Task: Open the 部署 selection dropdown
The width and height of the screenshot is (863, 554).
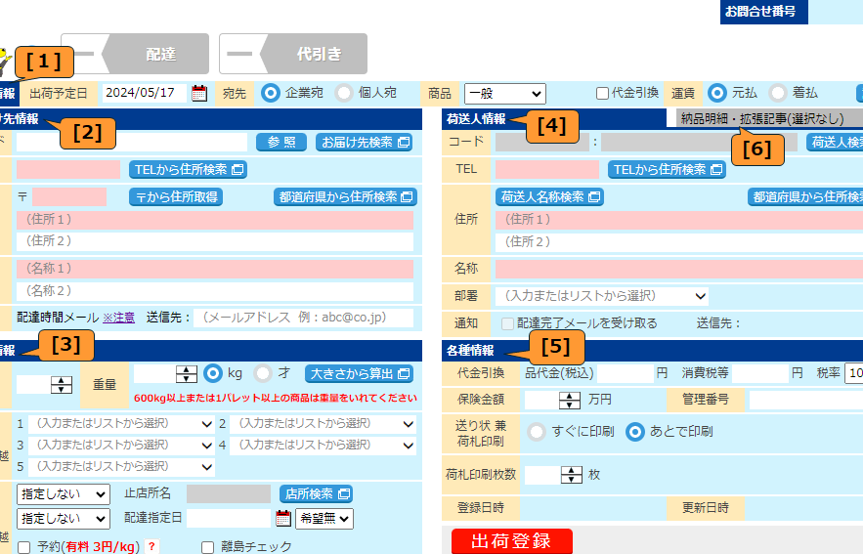Action: [x=602, y=295]
